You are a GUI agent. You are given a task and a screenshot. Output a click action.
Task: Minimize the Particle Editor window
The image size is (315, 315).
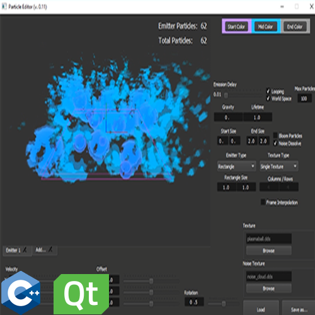tap(282, 7)
